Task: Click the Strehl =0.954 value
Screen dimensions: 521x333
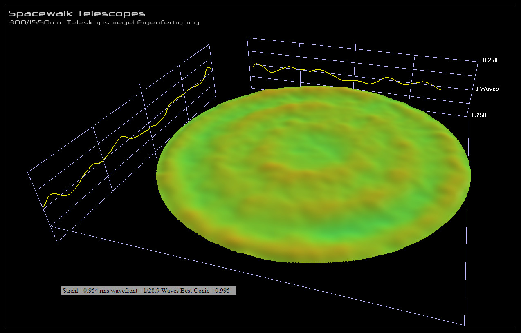Action: point(80,291)
